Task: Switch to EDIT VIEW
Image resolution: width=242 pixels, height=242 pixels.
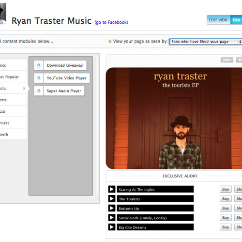Action: click(218, 20)
